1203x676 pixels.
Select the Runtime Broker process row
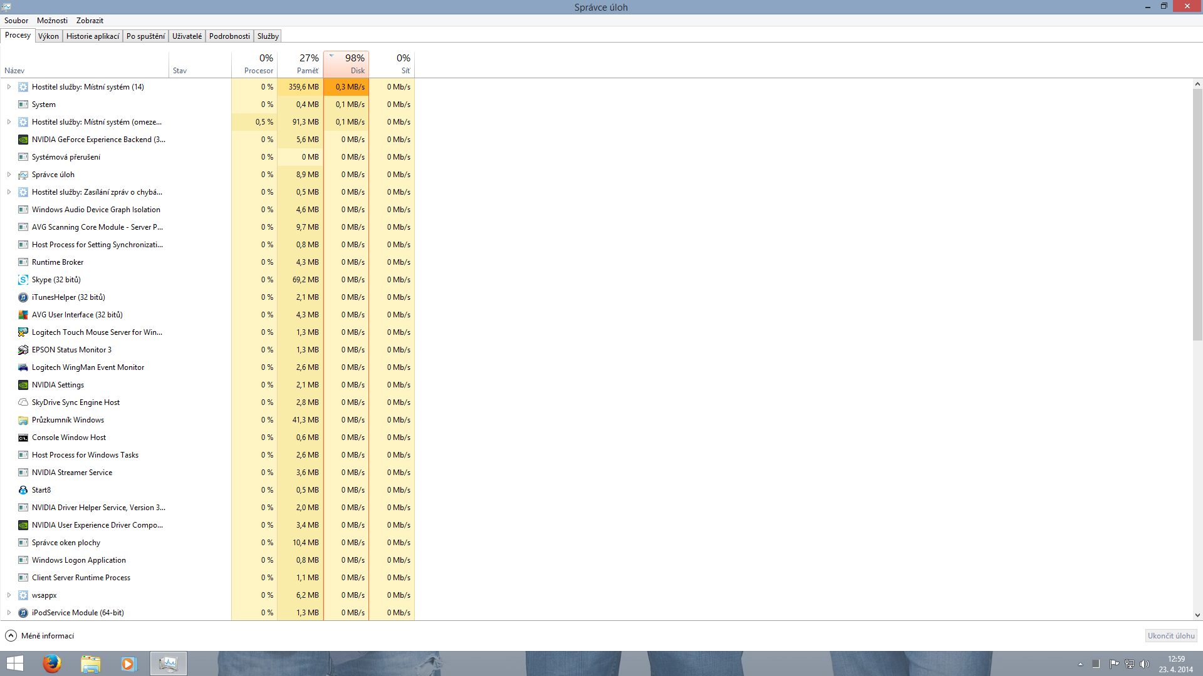point(207,262)
